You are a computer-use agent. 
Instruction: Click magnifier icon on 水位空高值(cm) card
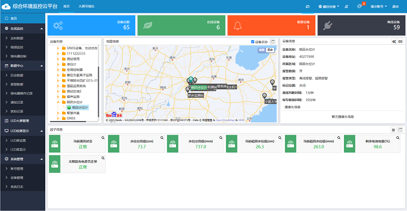(162, 138)
